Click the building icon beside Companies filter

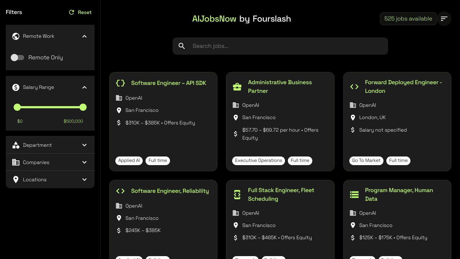[x=16, y=162]
